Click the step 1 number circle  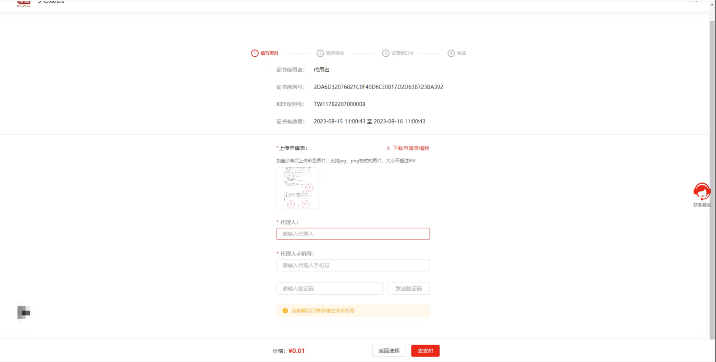point(255,53)
